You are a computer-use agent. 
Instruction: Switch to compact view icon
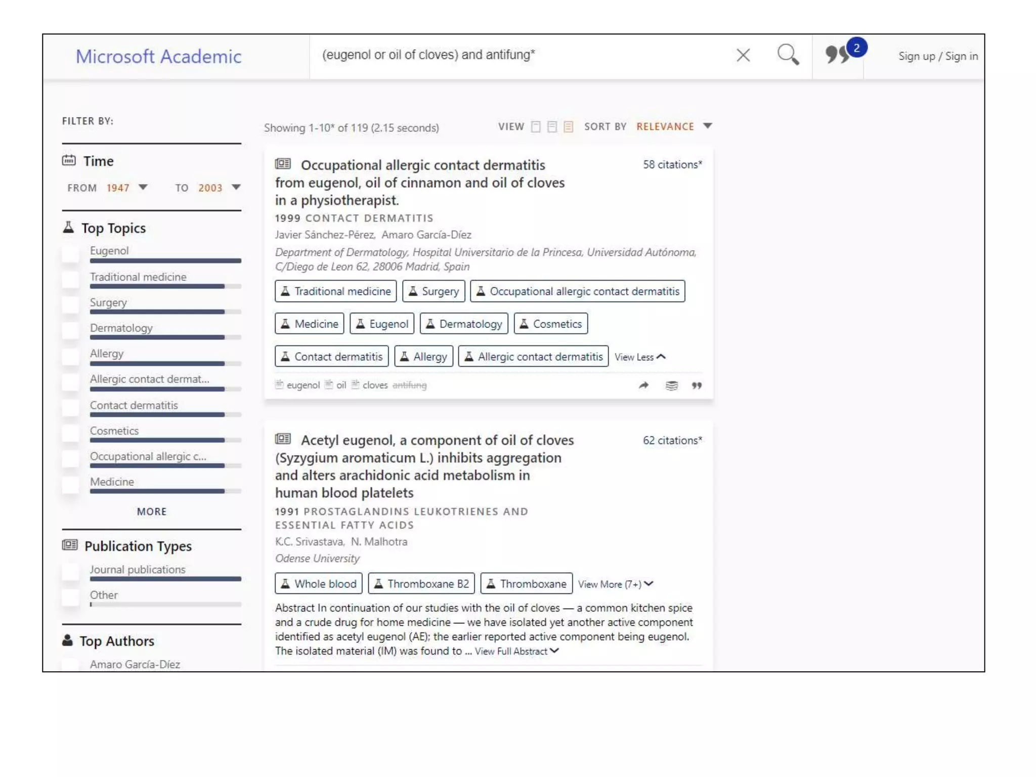click(536, 126)
